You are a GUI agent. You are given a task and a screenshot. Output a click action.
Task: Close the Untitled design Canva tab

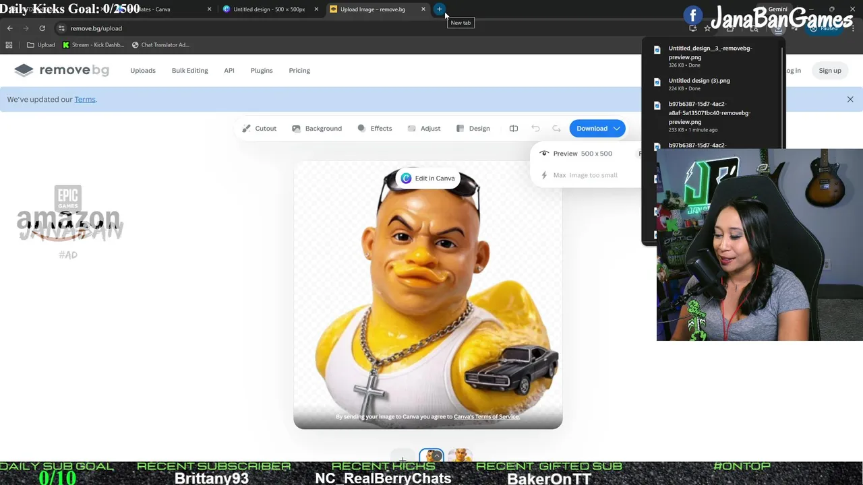316,9
